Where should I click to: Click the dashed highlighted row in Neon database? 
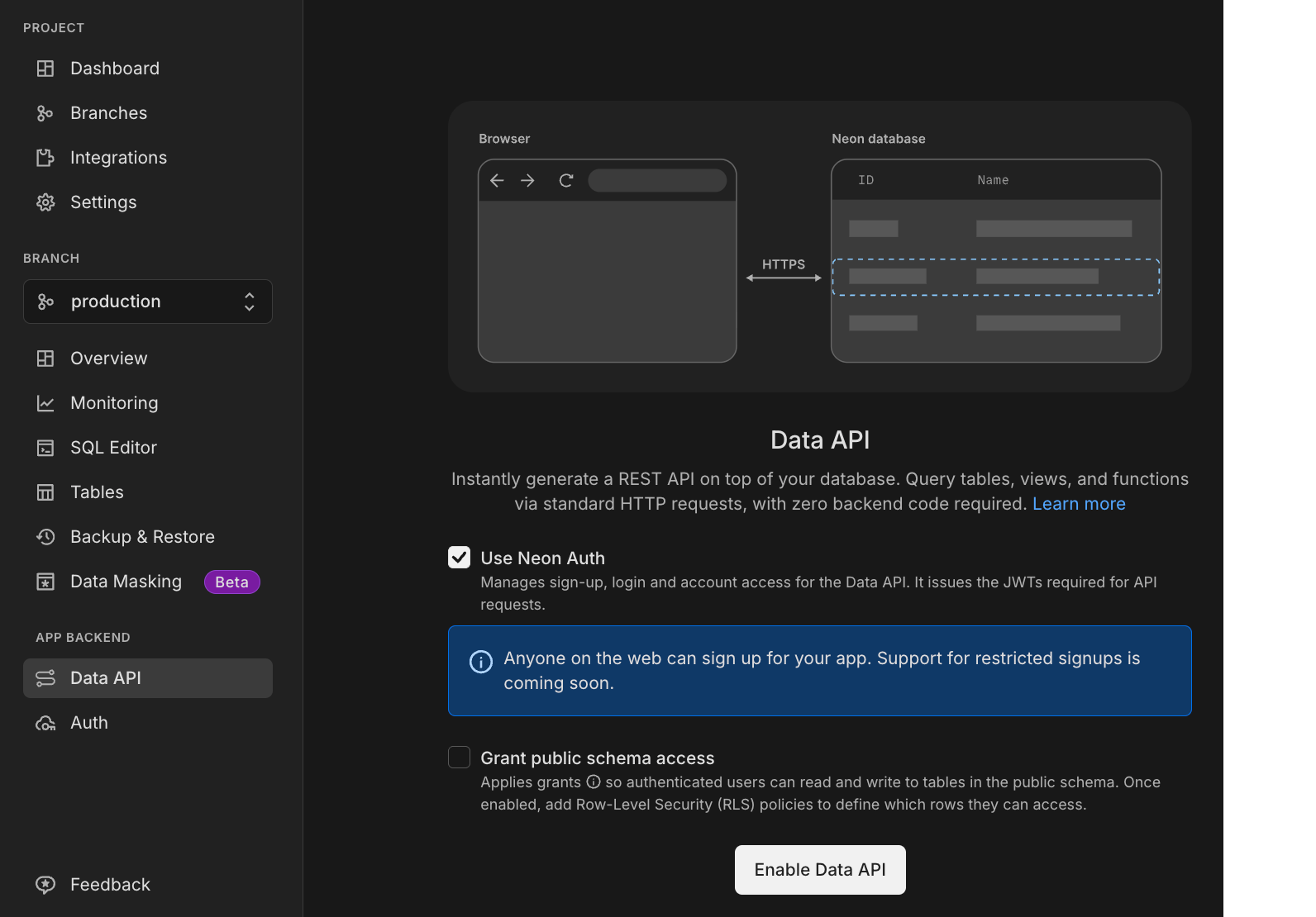996,277
